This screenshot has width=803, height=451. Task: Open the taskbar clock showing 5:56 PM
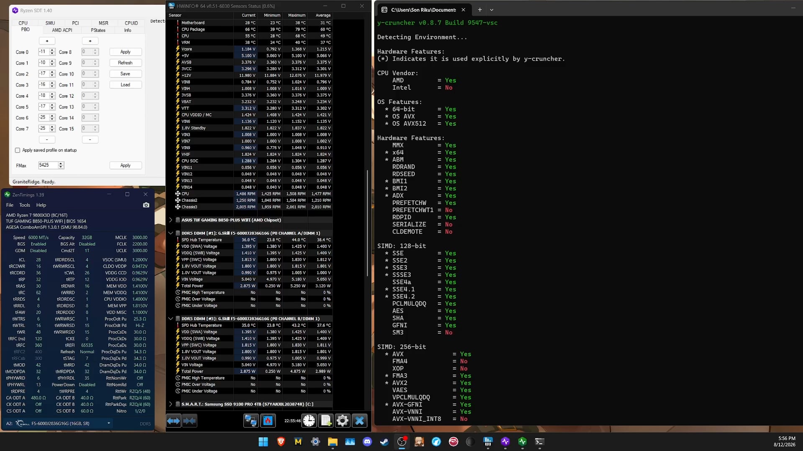point(785,442)
